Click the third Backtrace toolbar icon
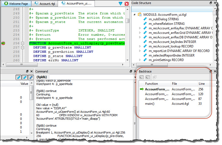 (x=154, y=77)
